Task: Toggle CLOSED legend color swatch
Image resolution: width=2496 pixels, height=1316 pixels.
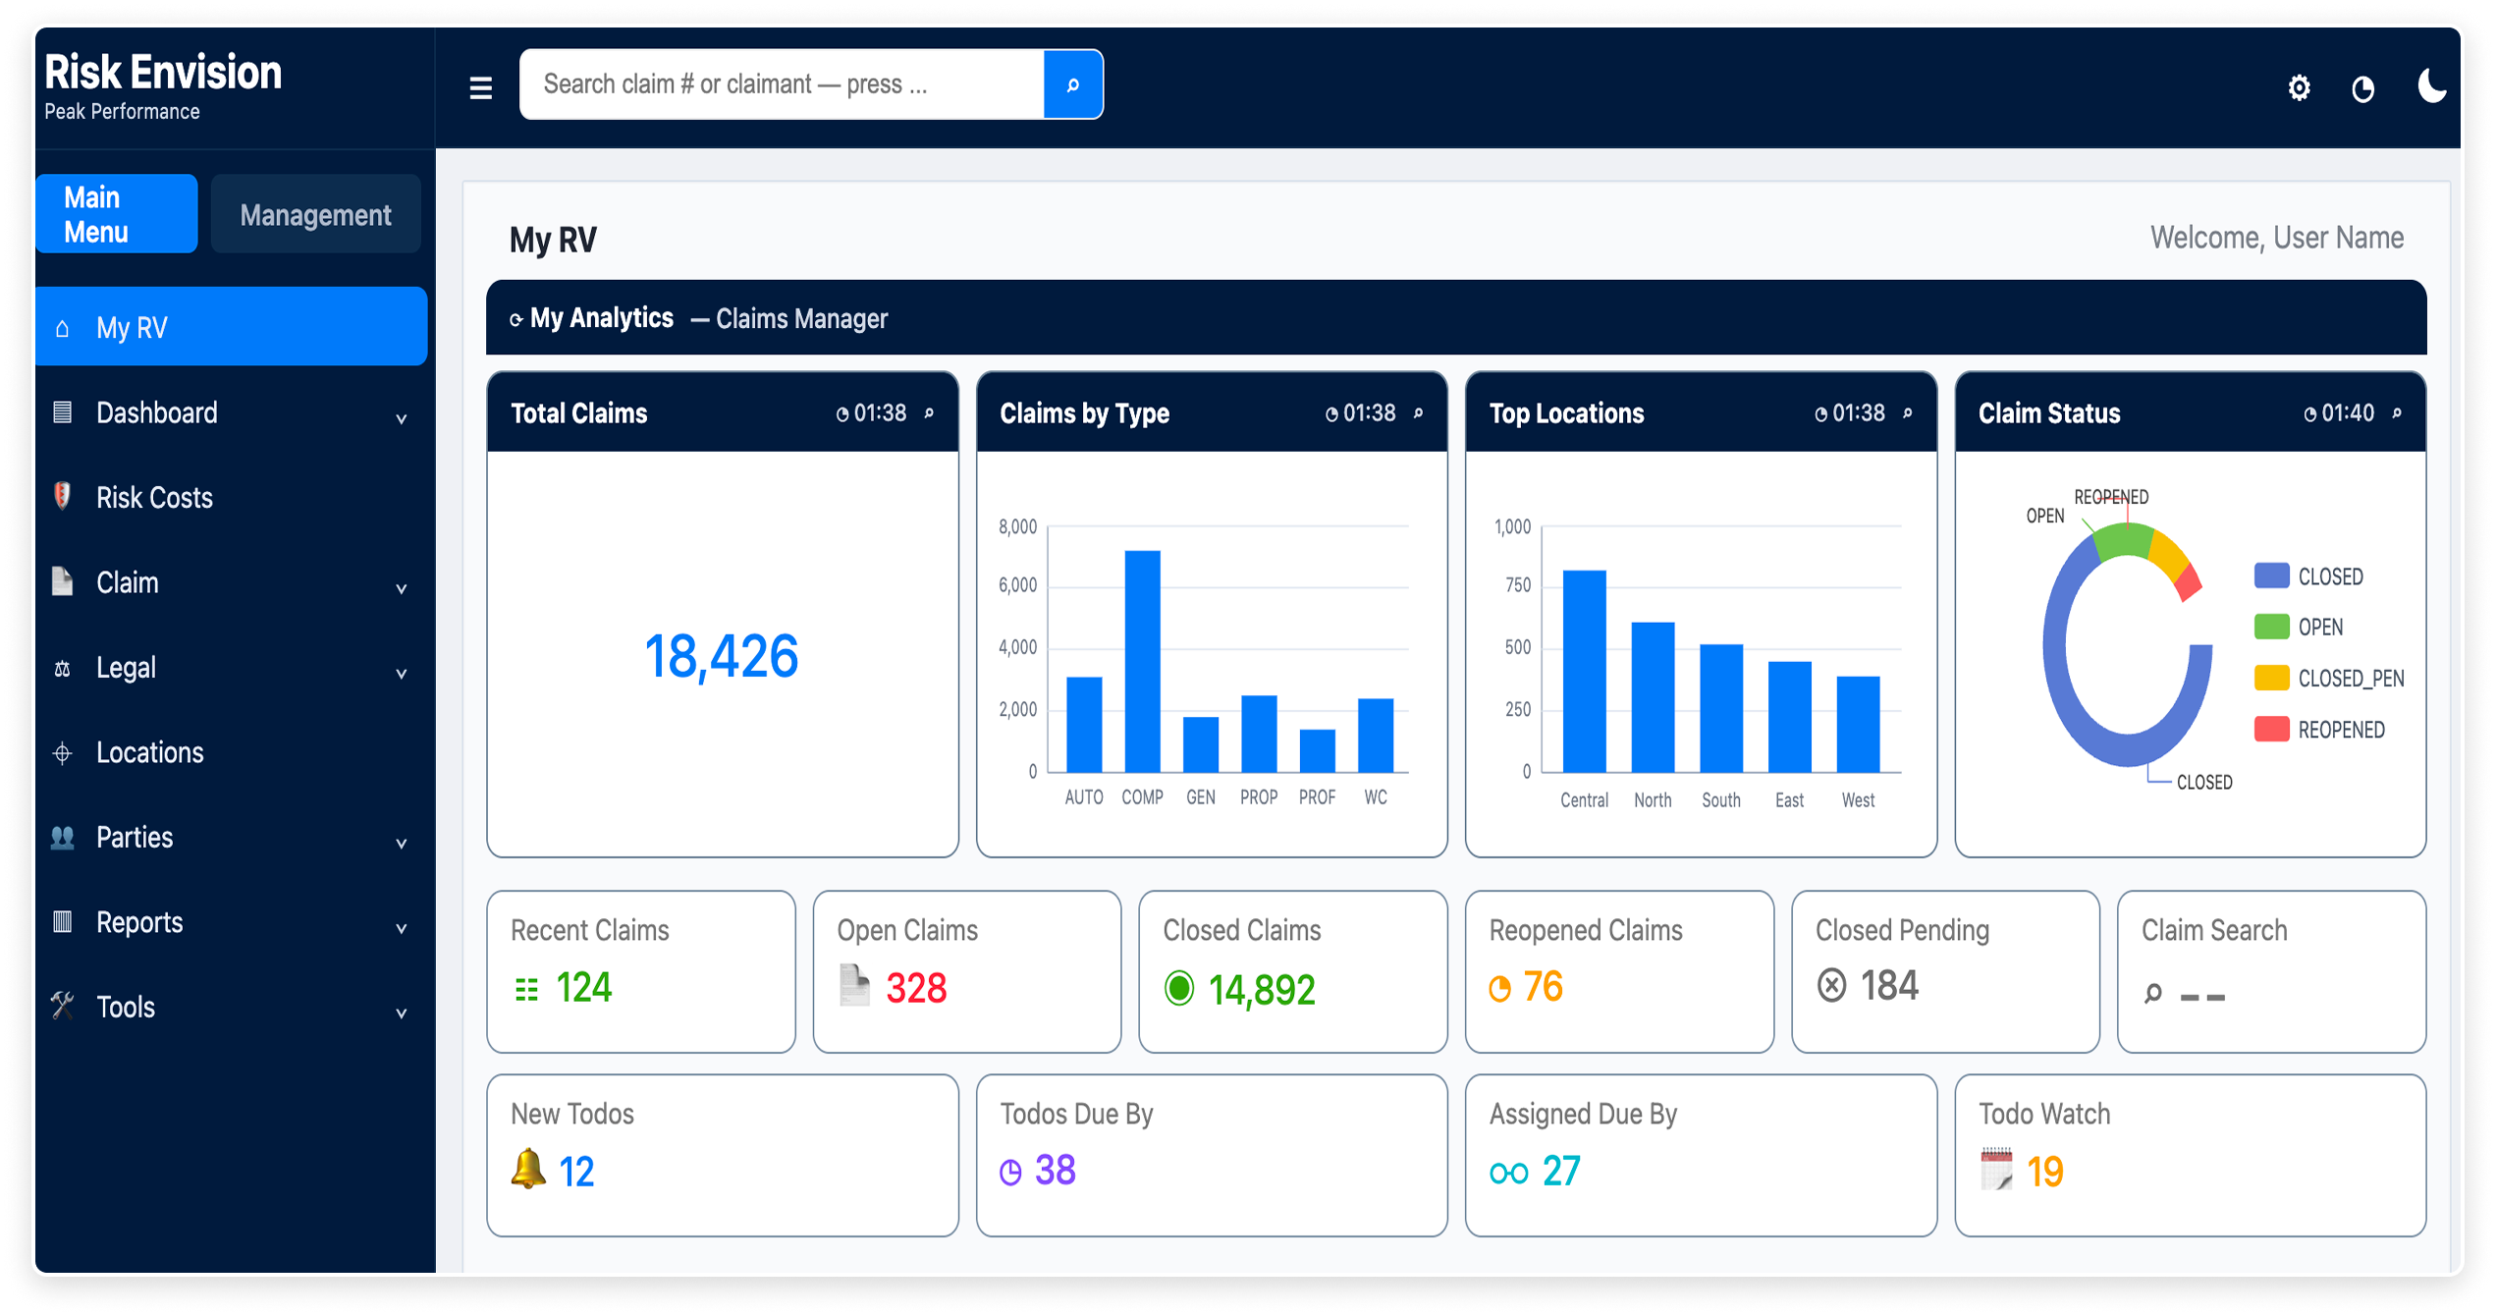Action: [x=2271, y=576]
